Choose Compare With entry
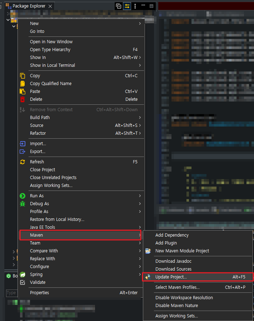The image size is (254, 321). [81, 251]
